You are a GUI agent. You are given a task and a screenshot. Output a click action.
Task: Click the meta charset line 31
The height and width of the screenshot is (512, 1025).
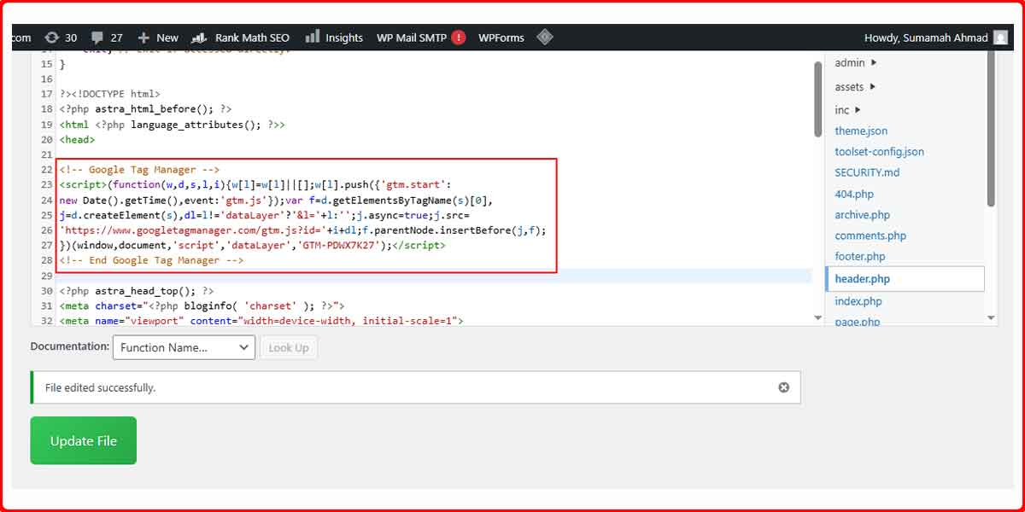(x=202, y=306)
